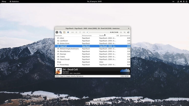
Task: Open the Обзор activities overview
Action: click(4, 2)
